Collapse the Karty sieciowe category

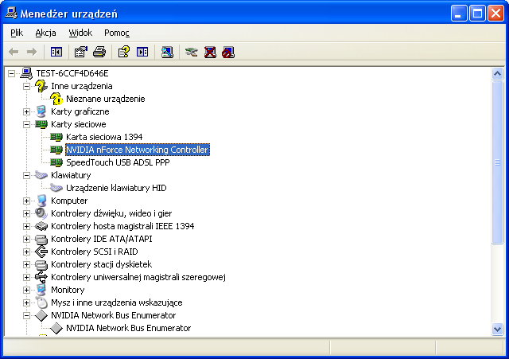(26, 124)
